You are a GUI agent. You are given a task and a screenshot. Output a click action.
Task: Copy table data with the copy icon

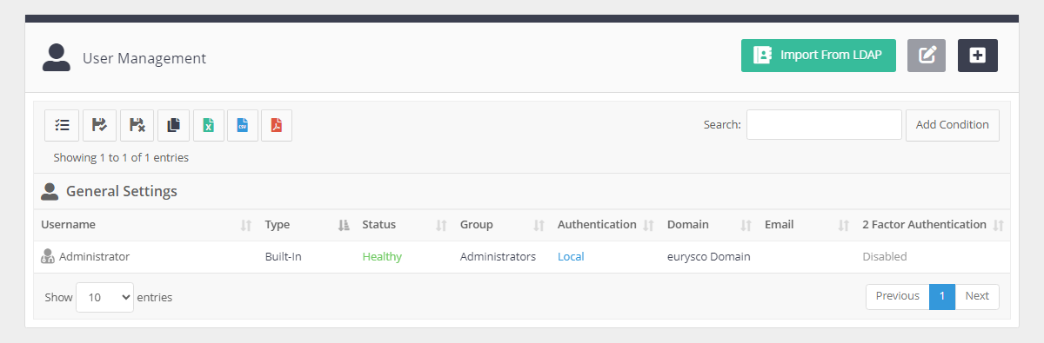(173, 125)
